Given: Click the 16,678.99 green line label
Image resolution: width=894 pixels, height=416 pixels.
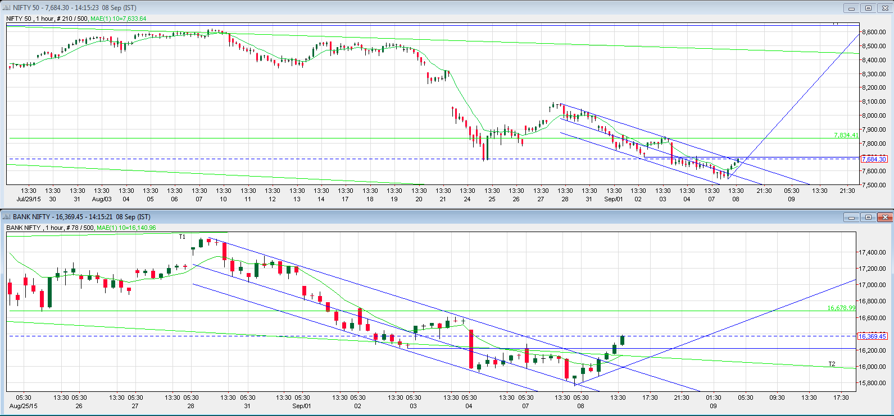Looking at the screenshot, I should tap(841, 308).
